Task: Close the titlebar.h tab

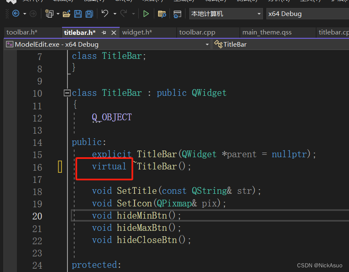Action: point(113,32)
